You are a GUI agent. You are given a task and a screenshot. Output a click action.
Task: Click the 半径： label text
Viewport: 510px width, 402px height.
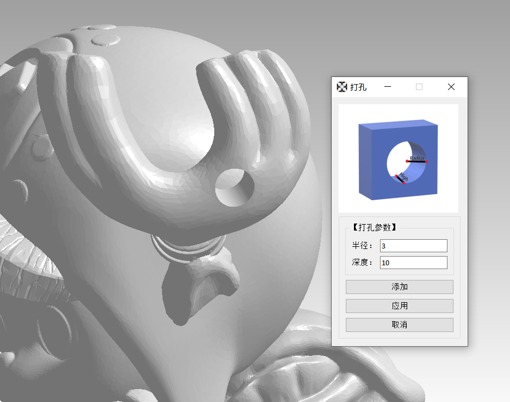pos(362,246)
